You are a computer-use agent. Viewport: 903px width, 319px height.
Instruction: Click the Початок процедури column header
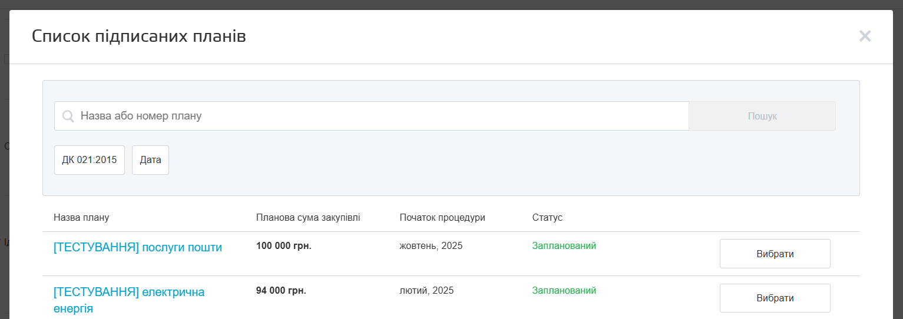click(442, 218)
